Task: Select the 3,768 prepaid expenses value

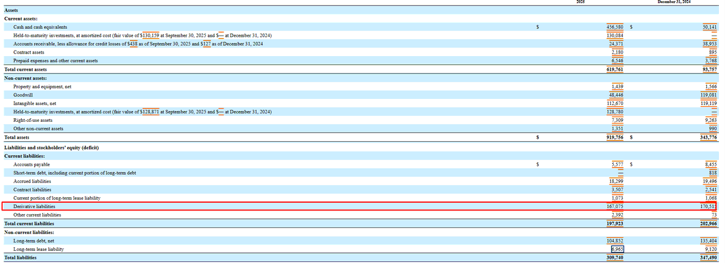Action: tap(710, 61)
